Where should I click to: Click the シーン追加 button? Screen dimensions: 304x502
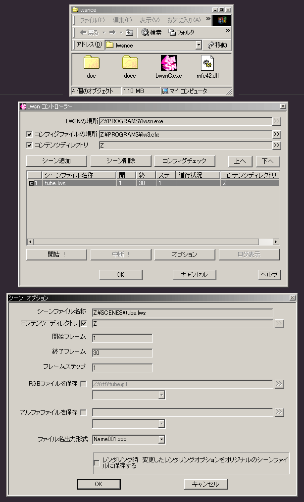coord(56,161)
